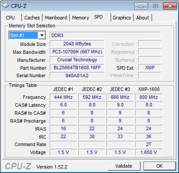Click the empty Correction field
Screen dimensions: 179x173
150,44
